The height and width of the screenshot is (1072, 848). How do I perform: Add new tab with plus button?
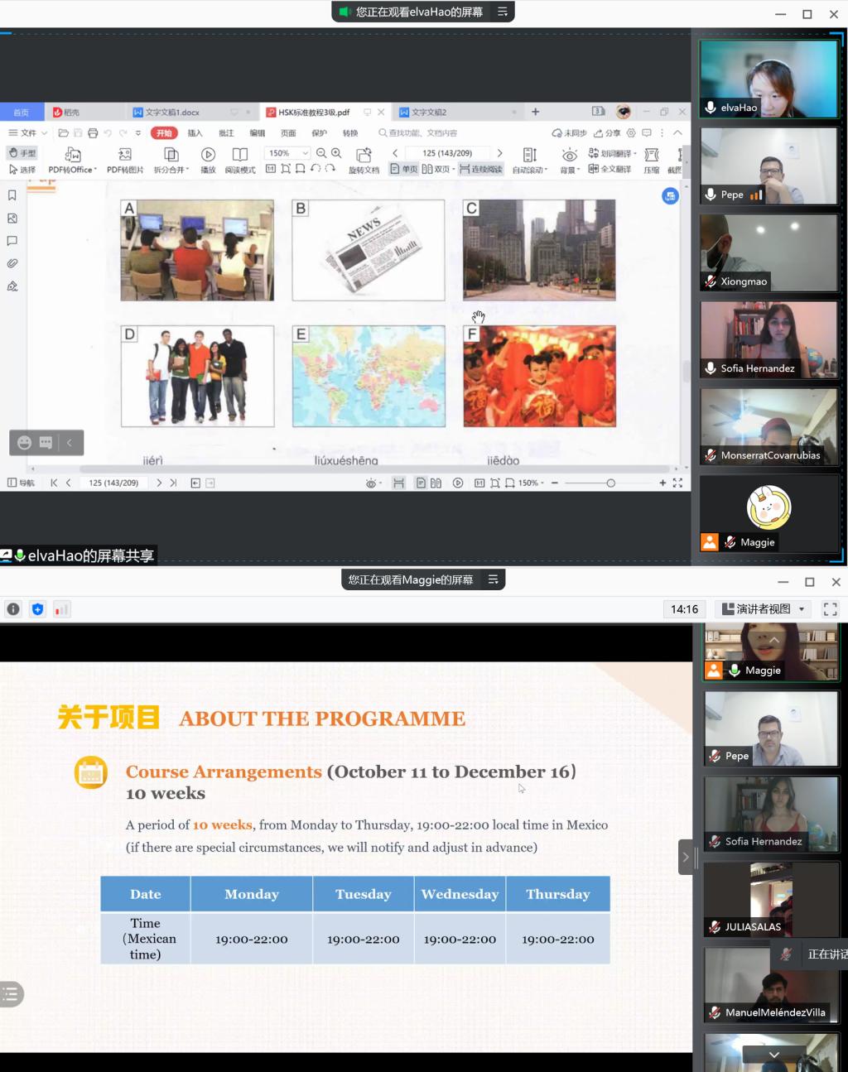point(535,112)
